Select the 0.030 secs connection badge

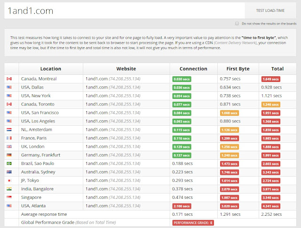click(182, 79)
